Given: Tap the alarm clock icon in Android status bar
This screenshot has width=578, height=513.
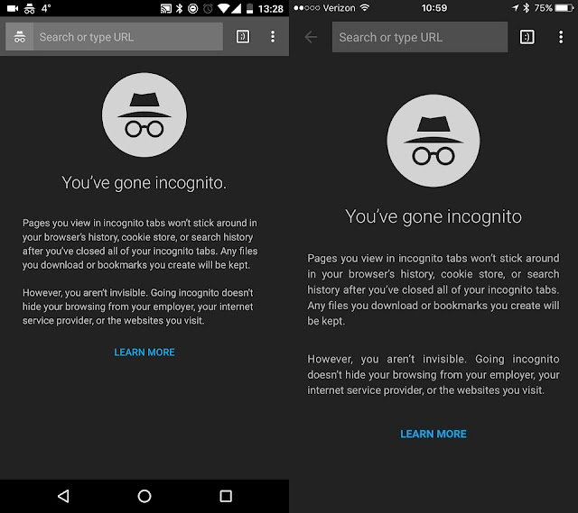Looking at the screenshot, I should (208, 8).
